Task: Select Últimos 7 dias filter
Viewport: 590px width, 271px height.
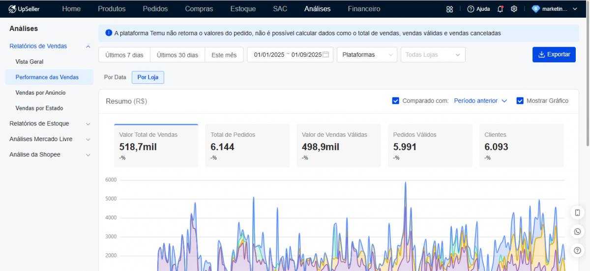Action: [x=124, y=55]
